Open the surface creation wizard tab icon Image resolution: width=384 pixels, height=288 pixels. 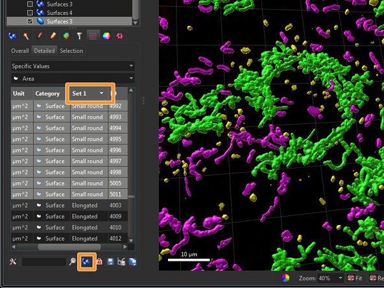coord(12,36)
